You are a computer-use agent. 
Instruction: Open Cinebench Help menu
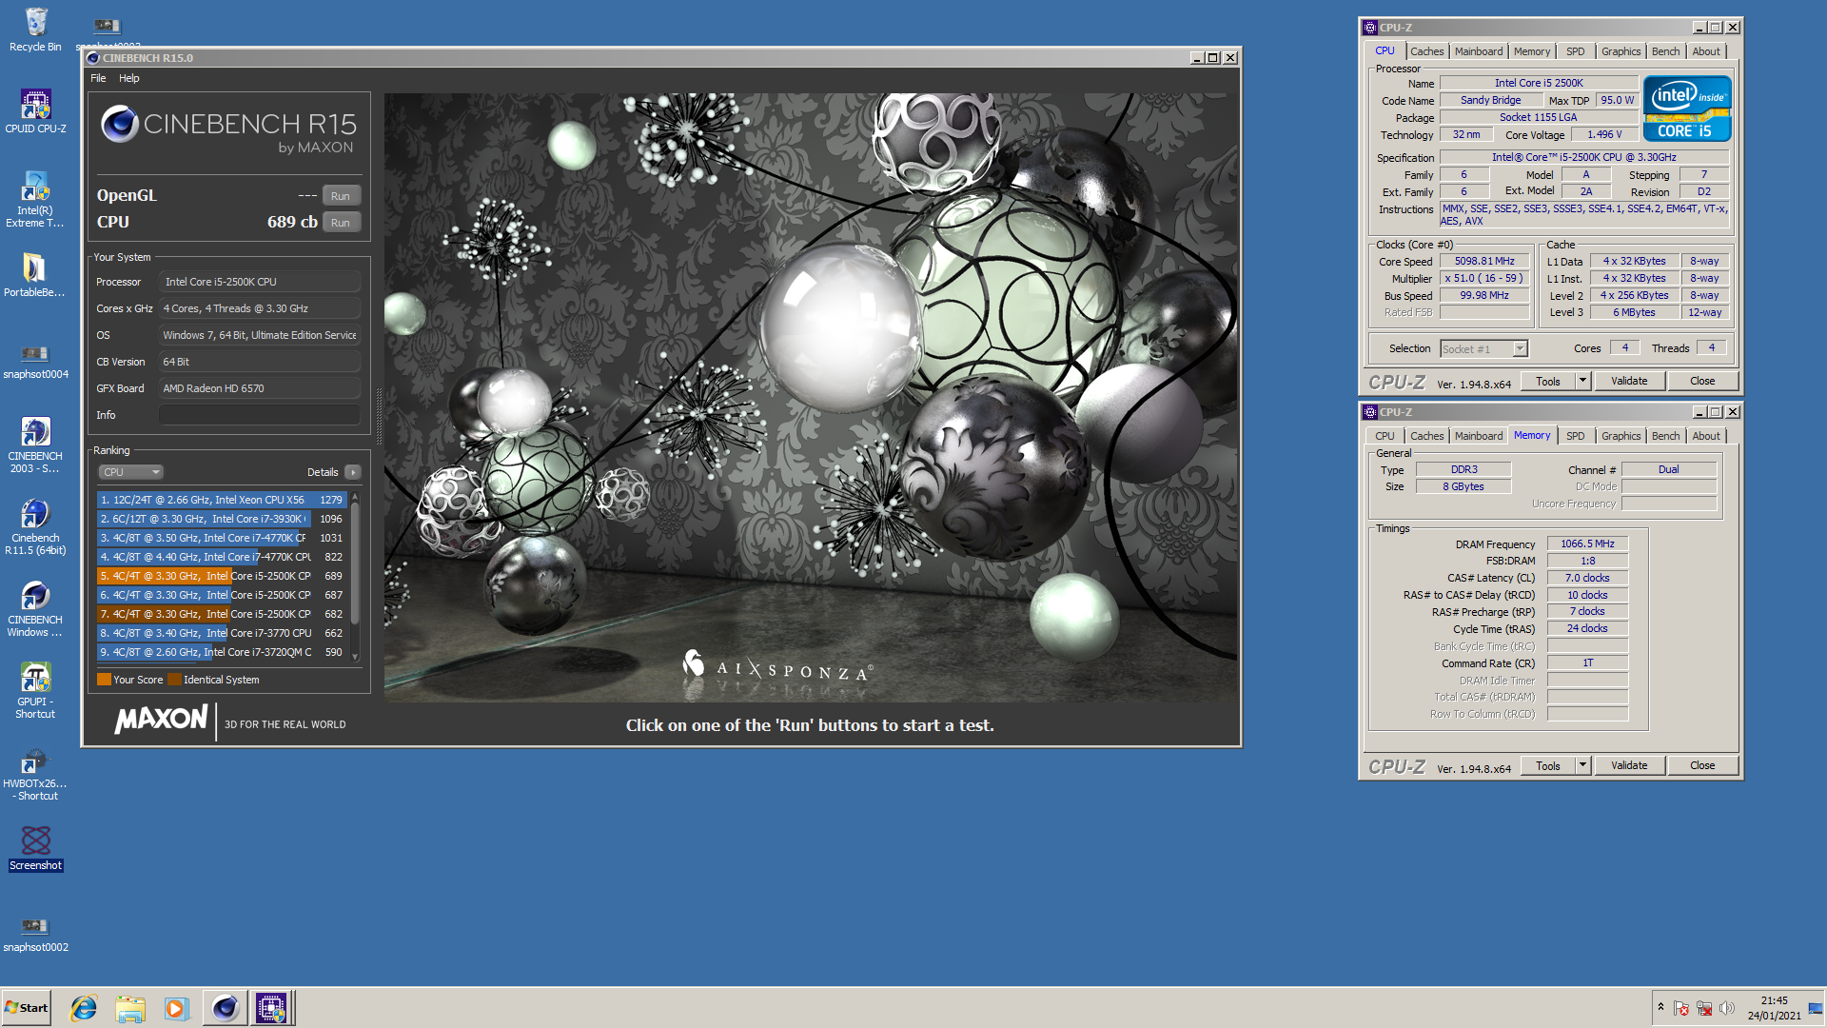coord(129,78)
